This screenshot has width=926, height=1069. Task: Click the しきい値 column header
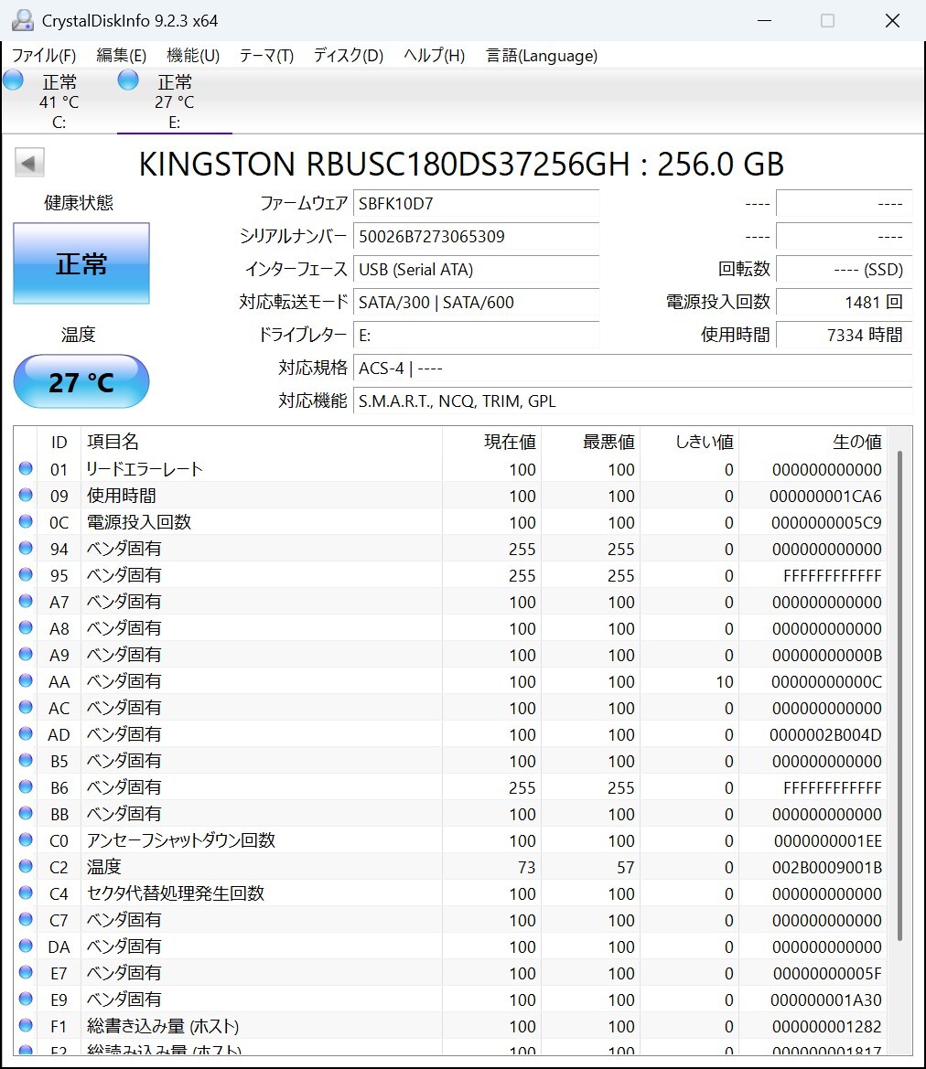(690, 442)
